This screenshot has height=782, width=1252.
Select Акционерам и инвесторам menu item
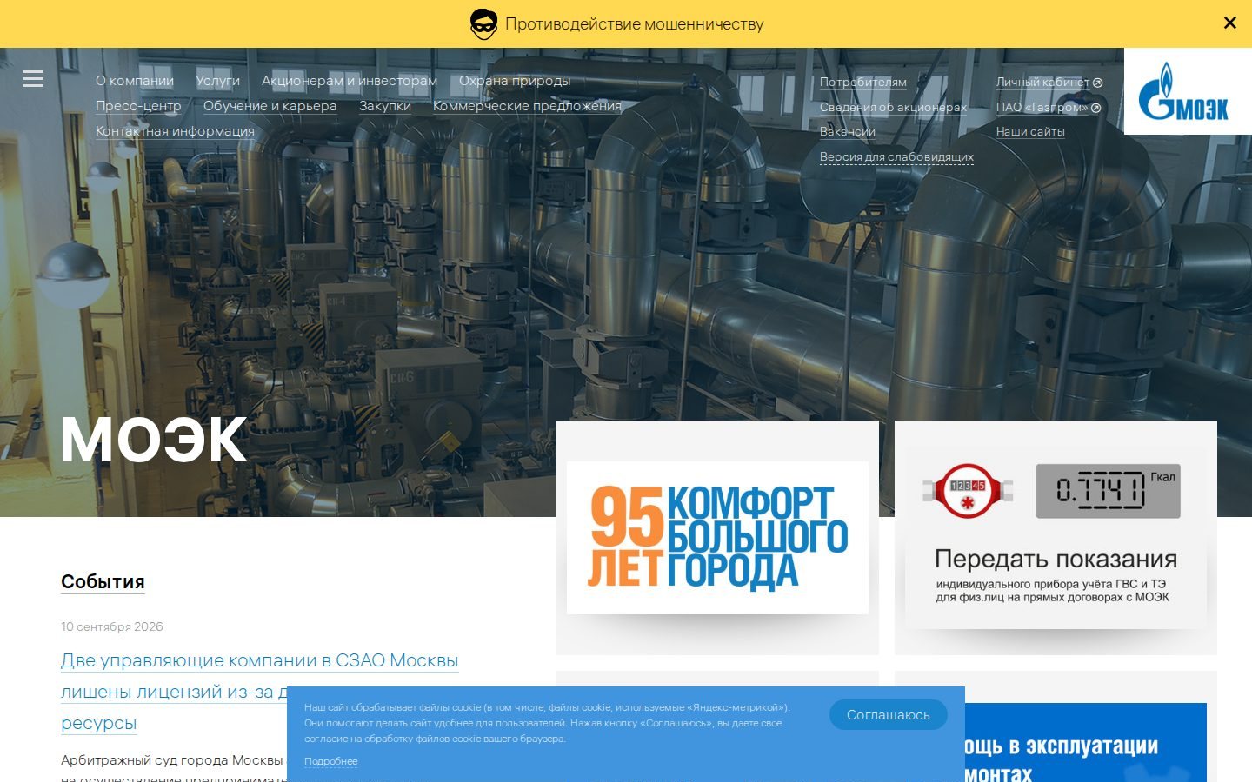click(350, 81)
